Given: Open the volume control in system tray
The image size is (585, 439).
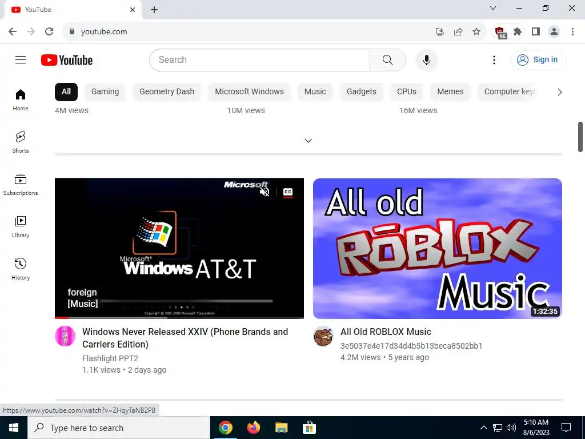Looking at the screenshot, I should (x=511, y=428).
